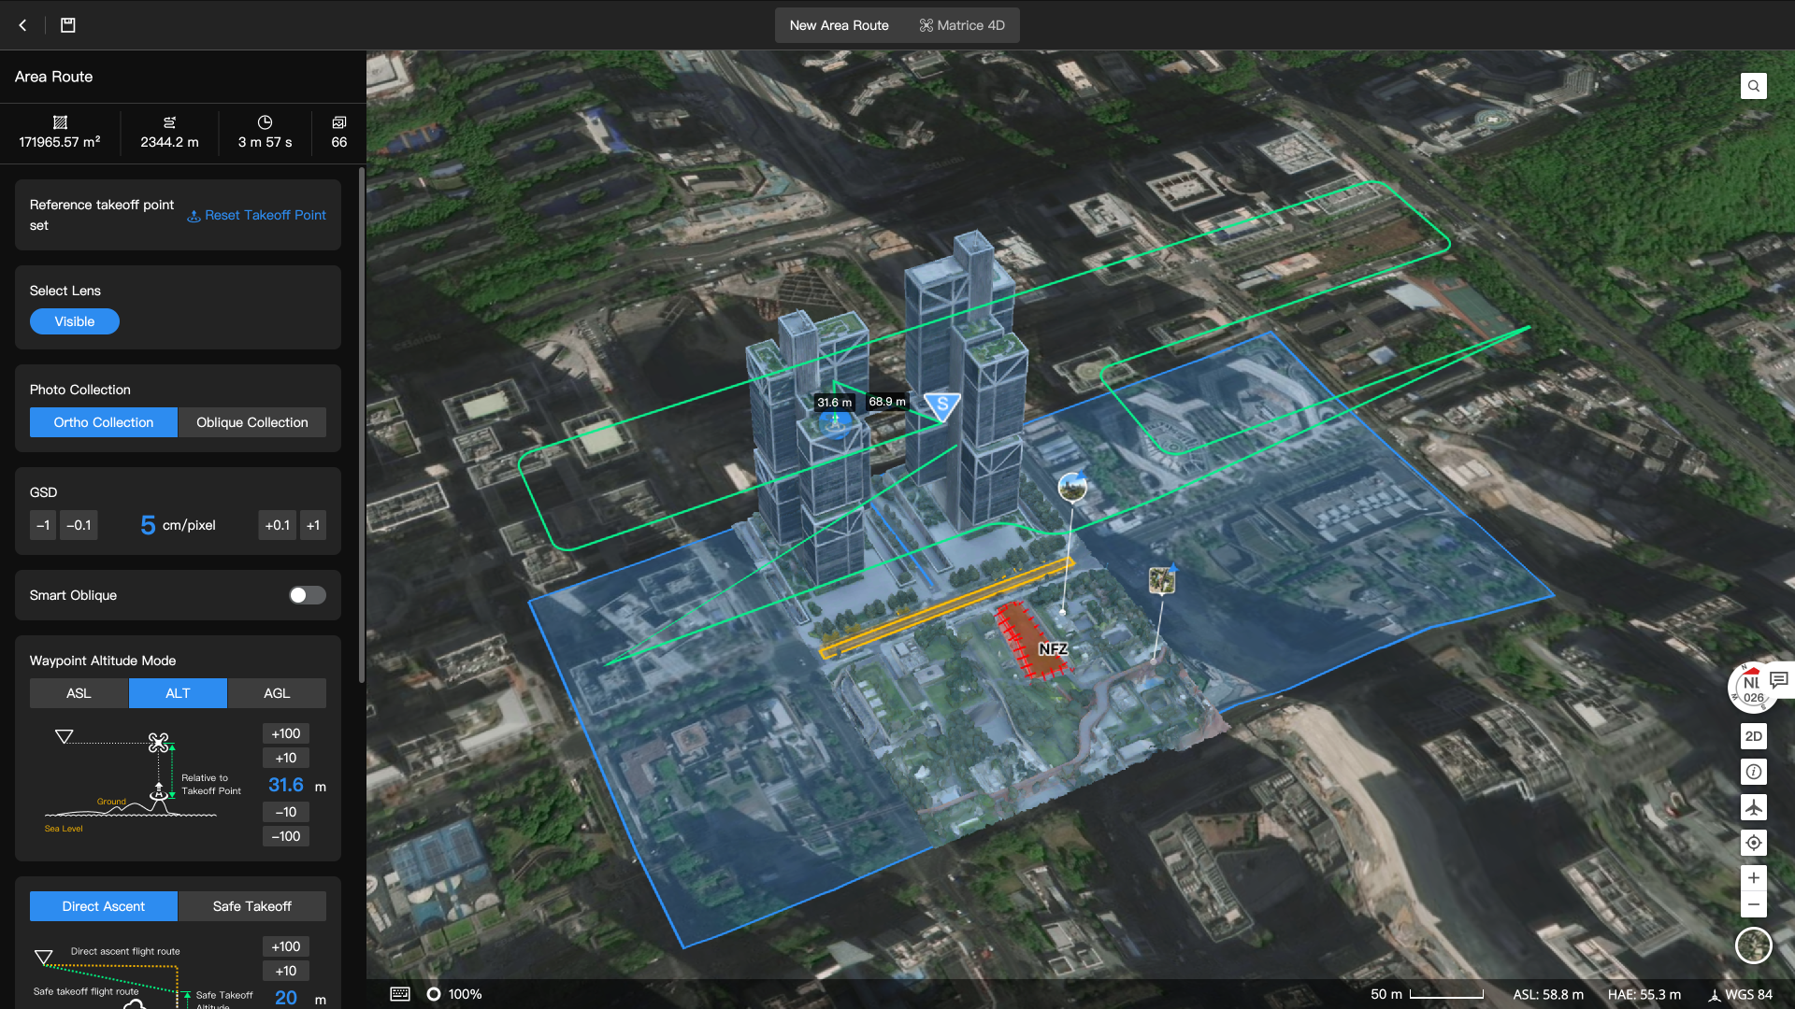Click the left panel scrollbar
This screenshot has height=1009, width=1795.
(x=362, y=425)
